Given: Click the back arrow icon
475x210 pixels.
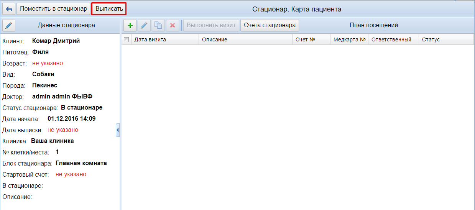Looking at the screenshot, I should tap(9, 8).
